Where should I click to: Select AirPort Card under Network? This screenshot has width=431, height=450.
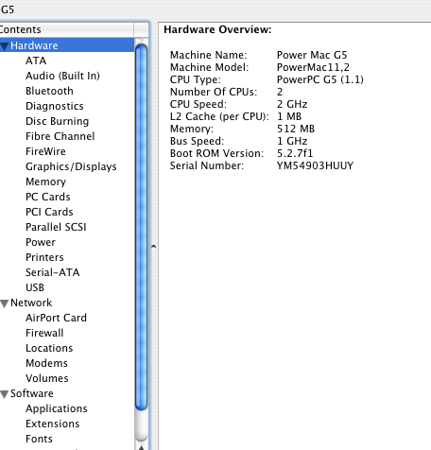(56, 318)
